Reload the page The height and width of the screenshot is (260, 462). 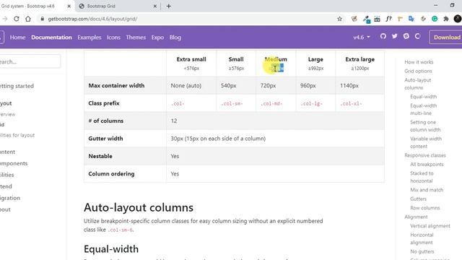(17, 19)
